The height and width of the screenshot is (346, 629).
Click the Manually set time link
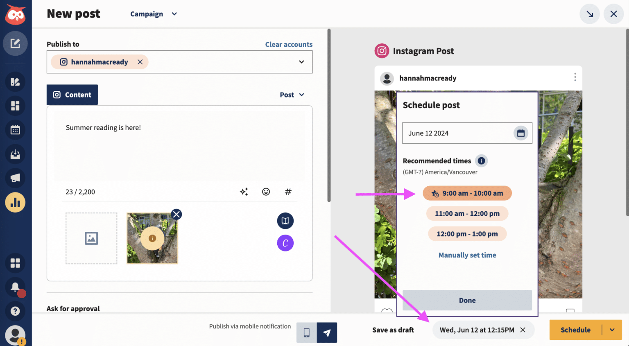coord(467,255)
